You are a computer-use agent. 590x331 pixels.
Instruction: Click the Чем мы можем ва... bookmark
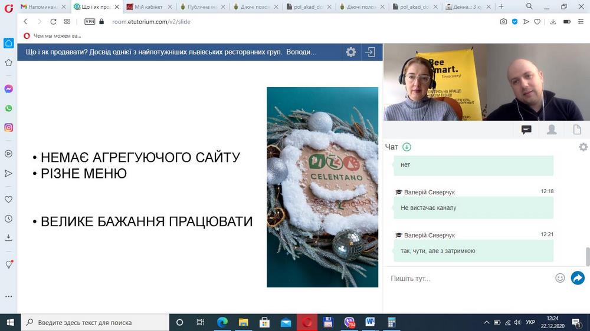coord(52,35)
